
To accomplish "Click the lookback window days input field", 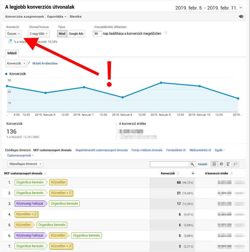I will point(97,34).
